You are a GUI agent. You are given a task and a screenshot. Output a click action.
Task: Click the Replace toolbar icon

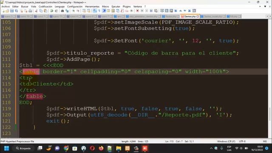[x=67, y=11]
